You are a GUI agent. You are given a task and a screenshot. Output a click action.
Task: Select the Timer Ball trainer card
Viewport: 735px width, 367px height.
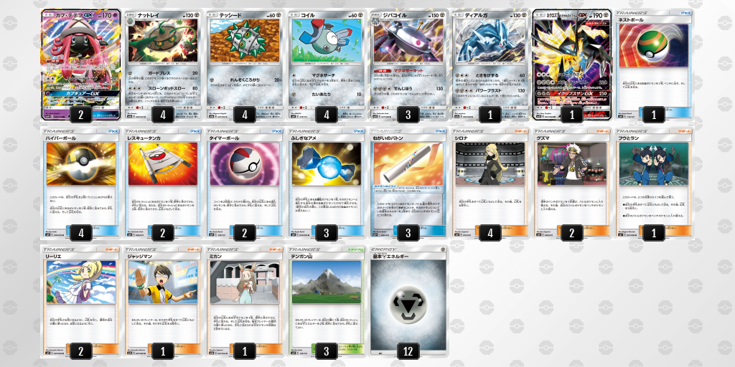point(244,183)
